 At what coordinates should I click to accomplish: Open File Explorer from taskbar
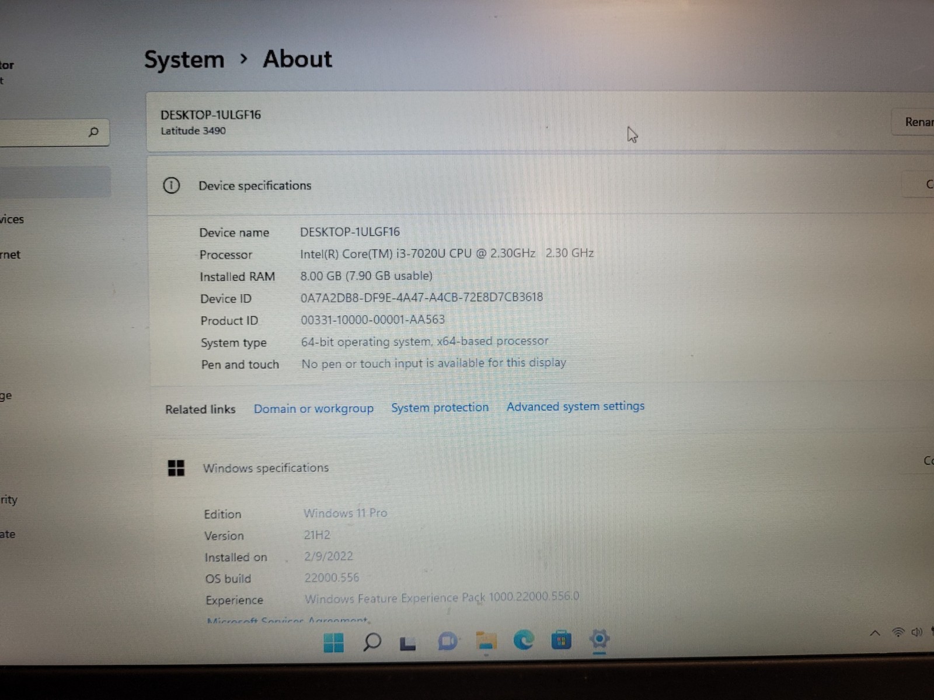[486, 641]
